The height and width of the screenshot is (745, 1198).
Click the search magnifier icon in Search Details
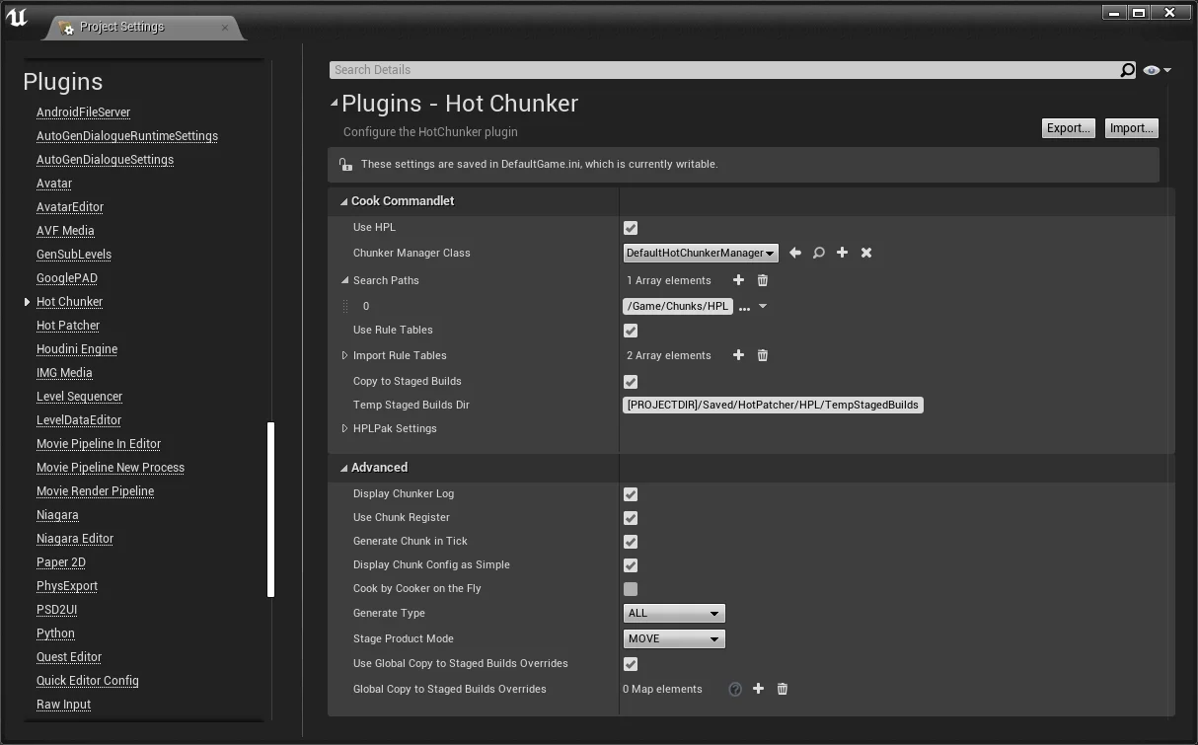[x=1127, y=70]
